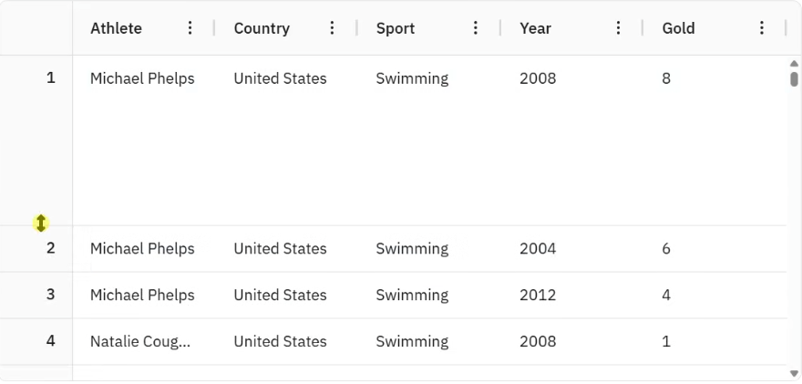The image size is (802, 384).
Task: Click the scroll down arrow in grid
Action: pyautogui.click(x=794, y=373)
